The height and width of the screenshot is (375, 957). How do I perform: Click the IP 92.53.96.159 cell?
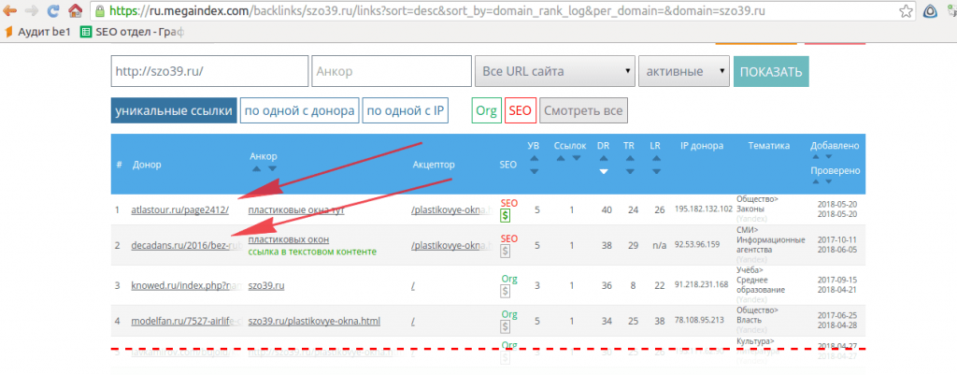697,245
